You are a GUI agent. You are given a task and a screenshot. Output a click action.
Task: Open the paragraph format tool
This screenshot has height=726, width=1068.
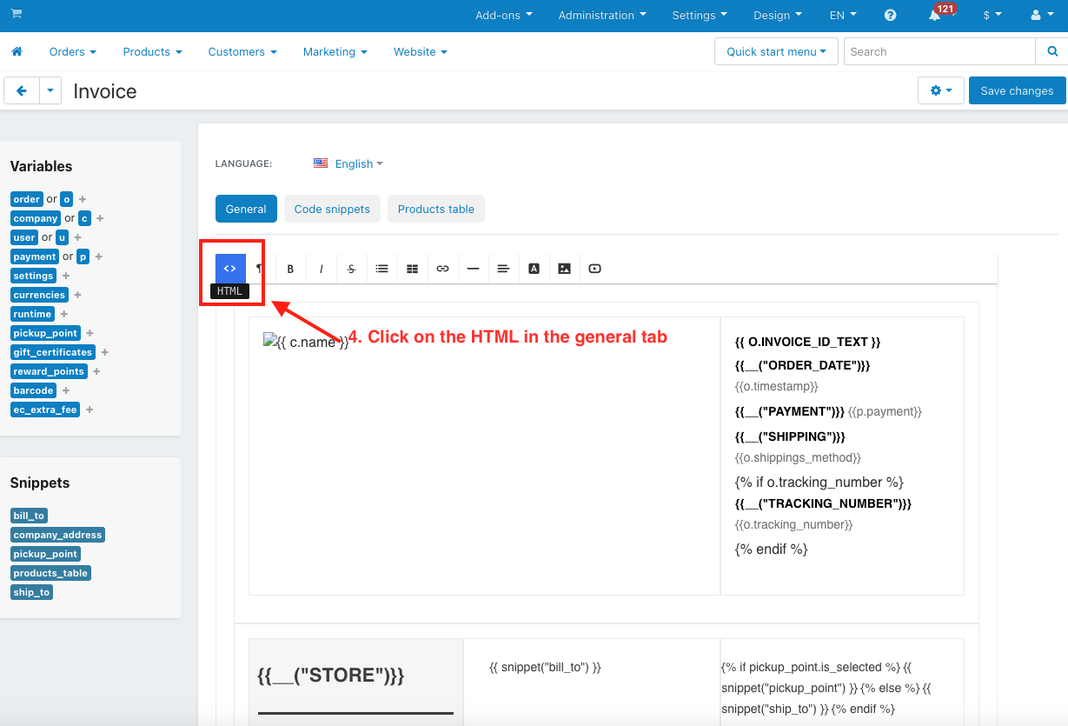(x=259, y=269)
